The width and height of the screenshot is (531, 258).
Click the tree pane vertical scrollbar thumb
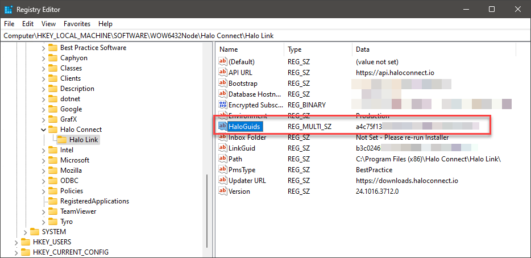click(x=206, y=211)
